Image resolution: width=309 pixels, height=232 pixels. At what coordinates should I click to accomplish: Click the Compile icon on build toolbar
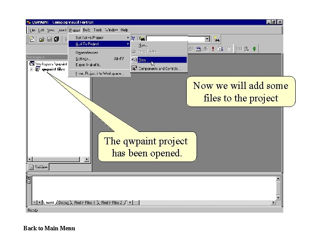coord(191,49)
